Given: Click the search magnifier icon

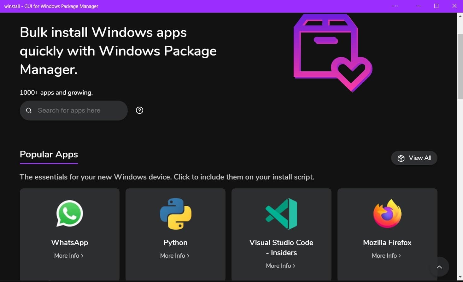Looking at the screenshot, I should point(29,110).
